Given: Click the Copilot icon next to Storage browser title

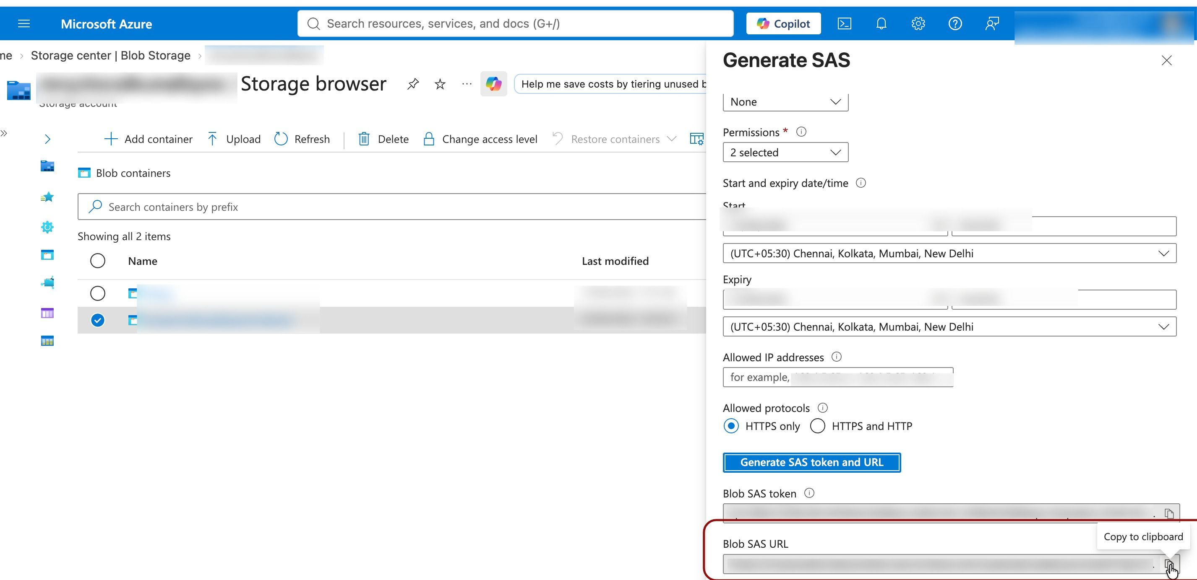Looking at the screenshot, I should [493, 84].
